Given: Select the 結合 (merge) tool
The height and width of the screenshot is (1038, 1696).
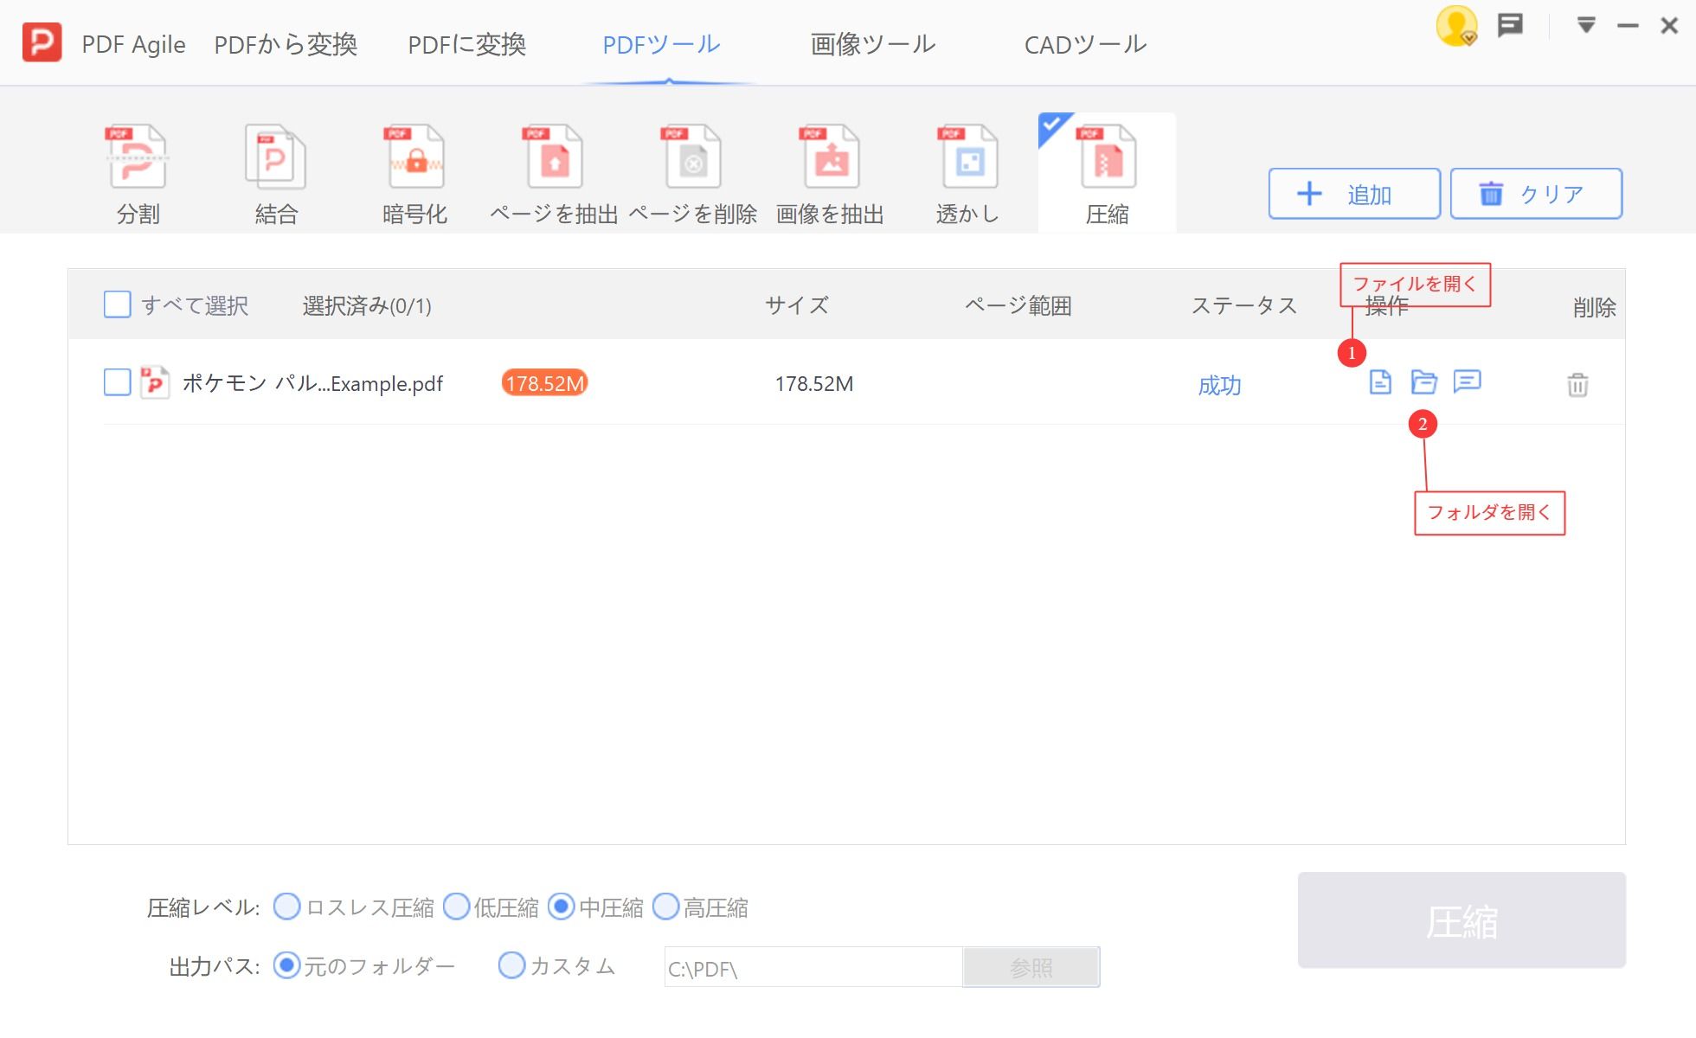Looking at the screenshot, I should coord(275,169).
